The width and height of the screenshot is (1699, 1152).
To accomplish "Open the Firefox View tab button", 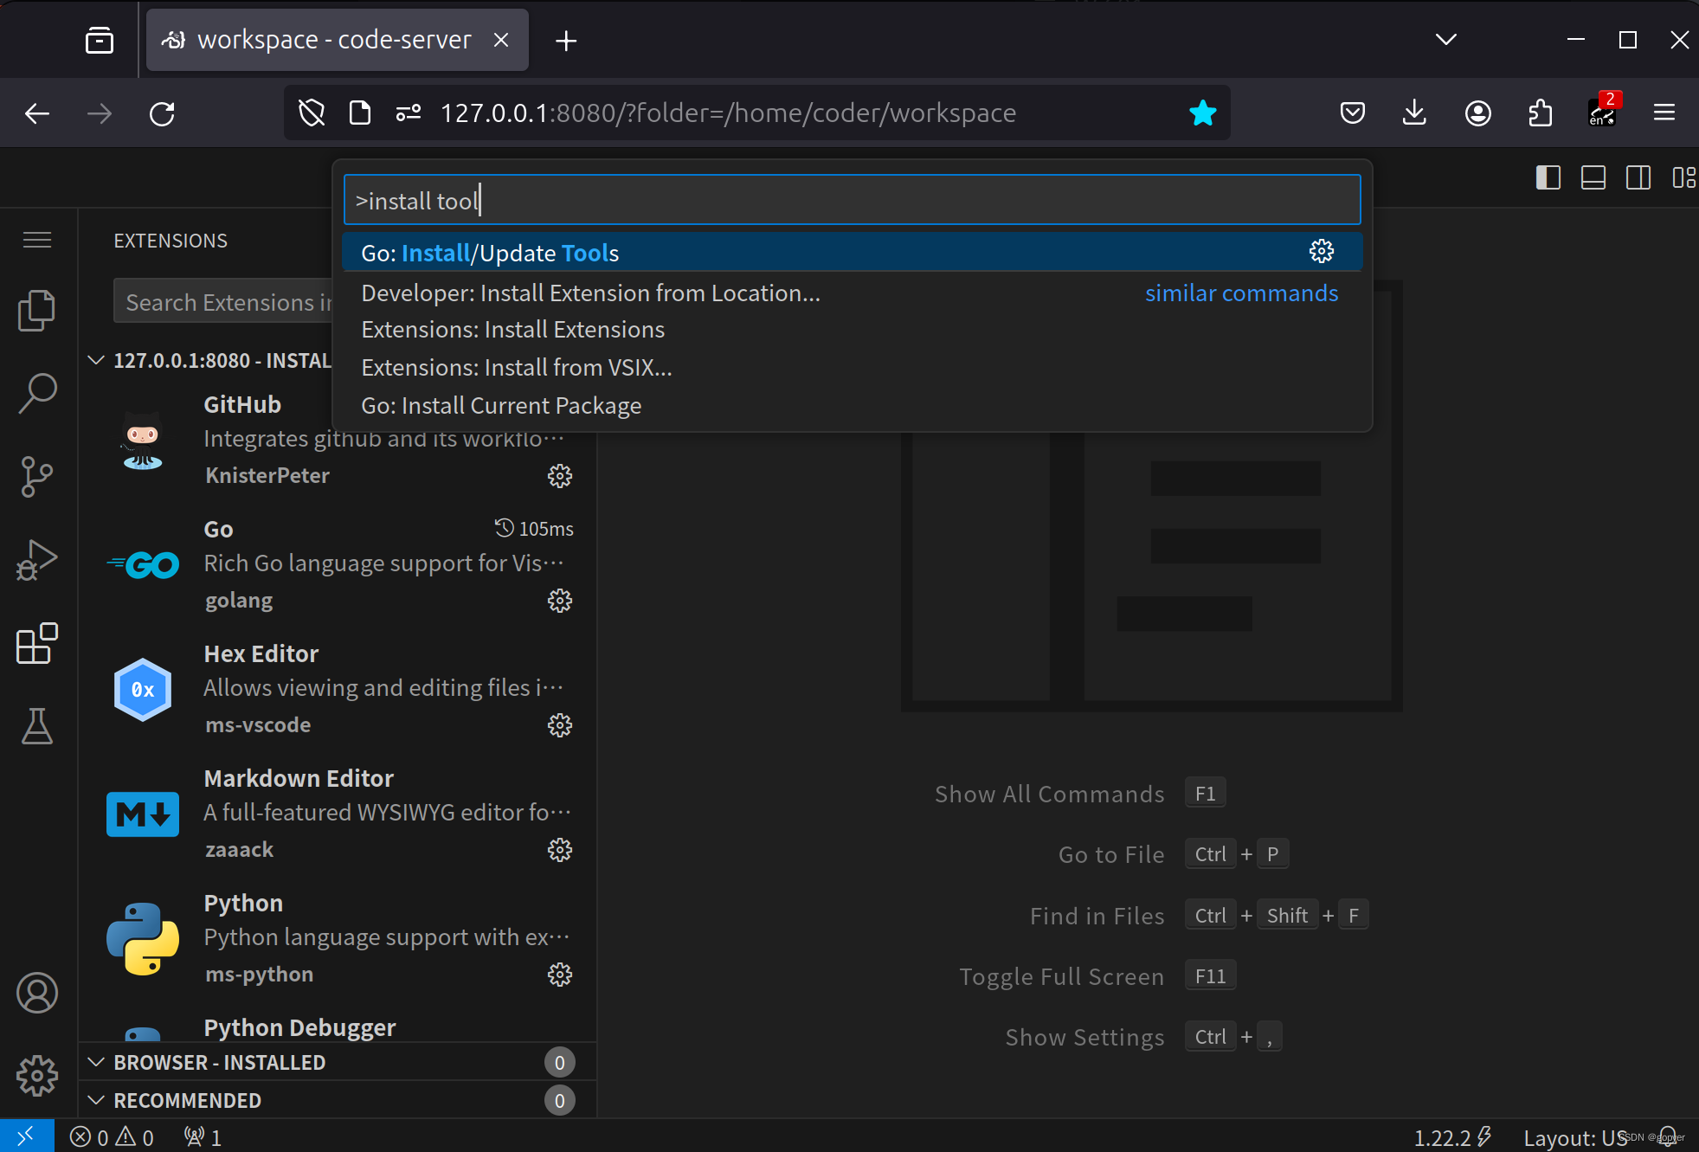I will click(x=100, y=40).
